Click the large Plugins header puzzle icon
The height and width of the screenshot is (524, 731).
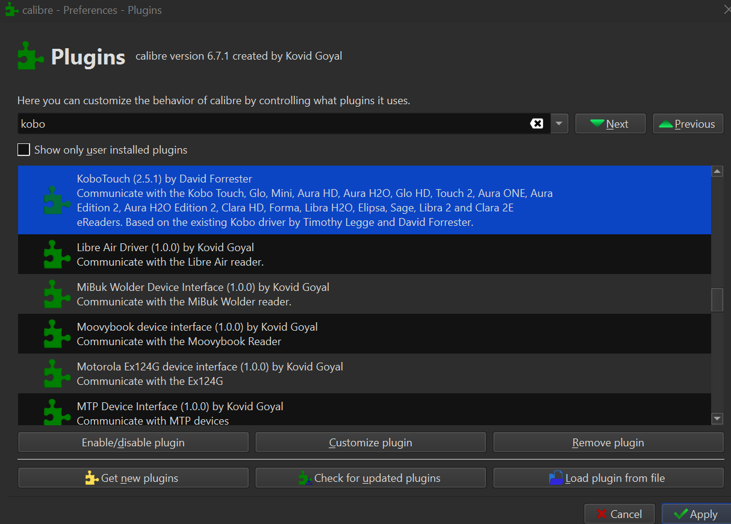31,56
